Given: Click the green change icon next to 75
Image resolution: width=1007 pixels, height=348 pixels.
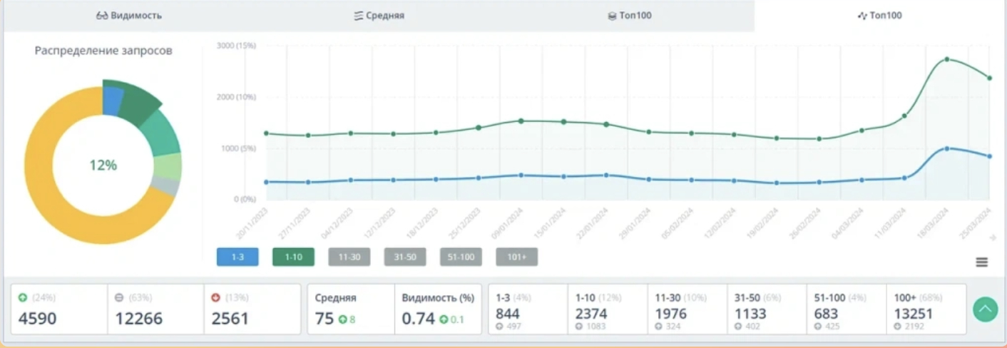Looking at the screenshot, I should [x=342, y=319].
